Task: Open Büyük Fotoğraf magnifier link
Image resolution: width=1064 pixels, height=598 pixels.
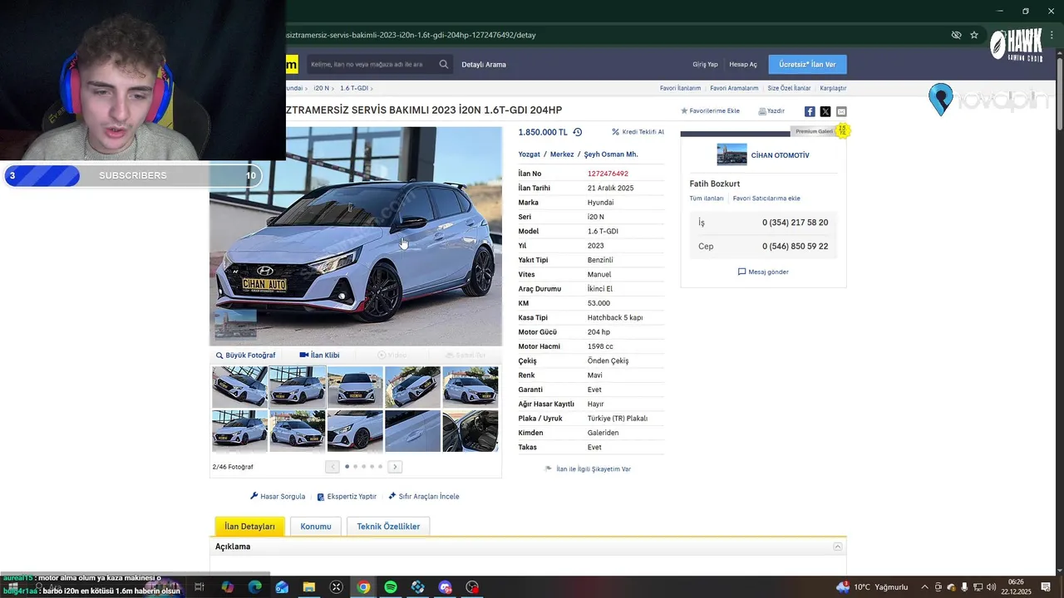Action: pos(245,355)
